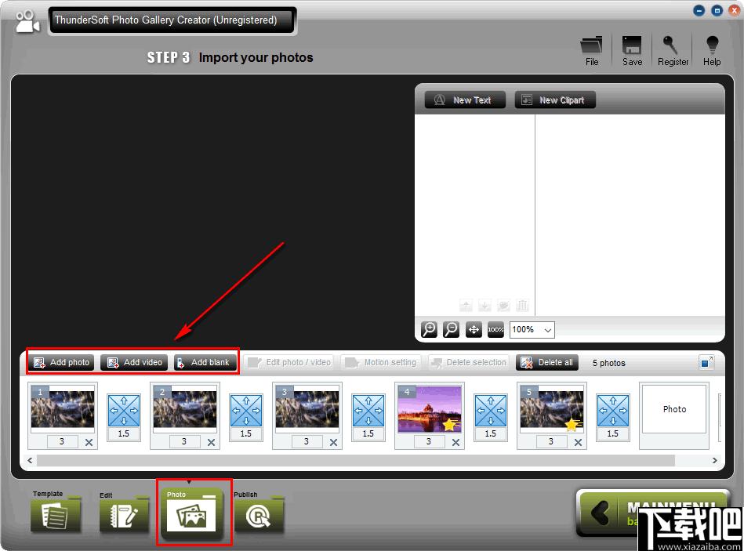Click the Add photo button
Screen dimensions: 744x551
[61, 362]
